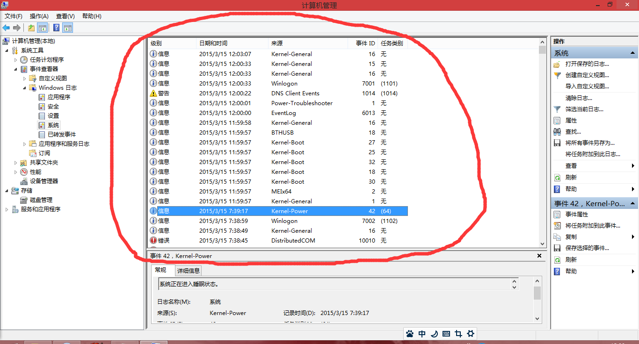Click the Up one level toolbar icon
The height and width of the screenshot is (344, 639).
coord(31,28)
